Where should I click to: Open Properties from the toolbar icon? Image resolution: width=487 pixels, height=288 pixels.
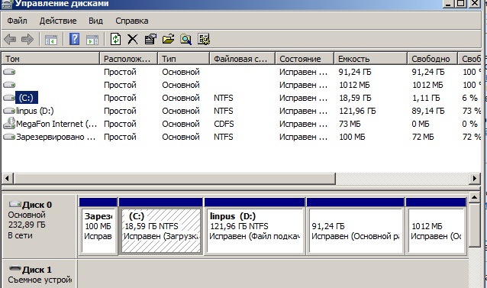(x=150, y=40)
